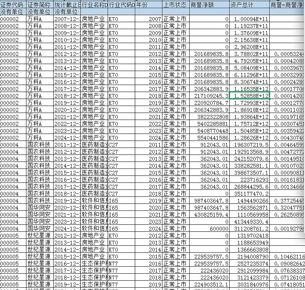
Task: Click the ratio cell starting 0.1046211
Action: (287, 256)
